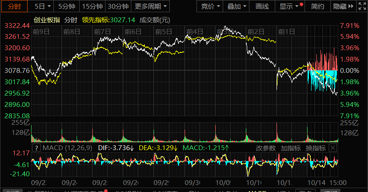This screenshot has width=368, height=192.
Task: Click the 创业板指 index name
Action: click(47, 20)
